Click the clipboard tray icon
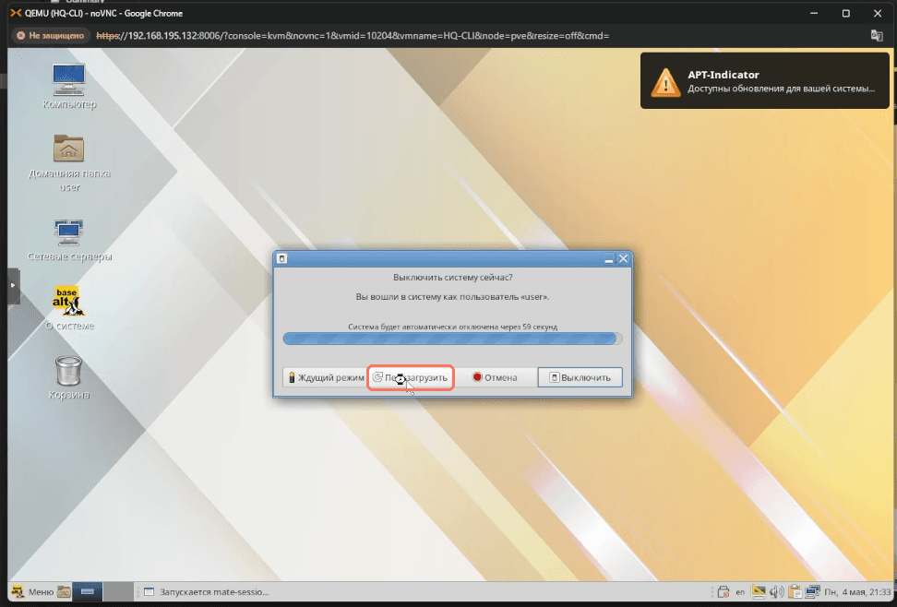897x607 pixels. point(795,592)
